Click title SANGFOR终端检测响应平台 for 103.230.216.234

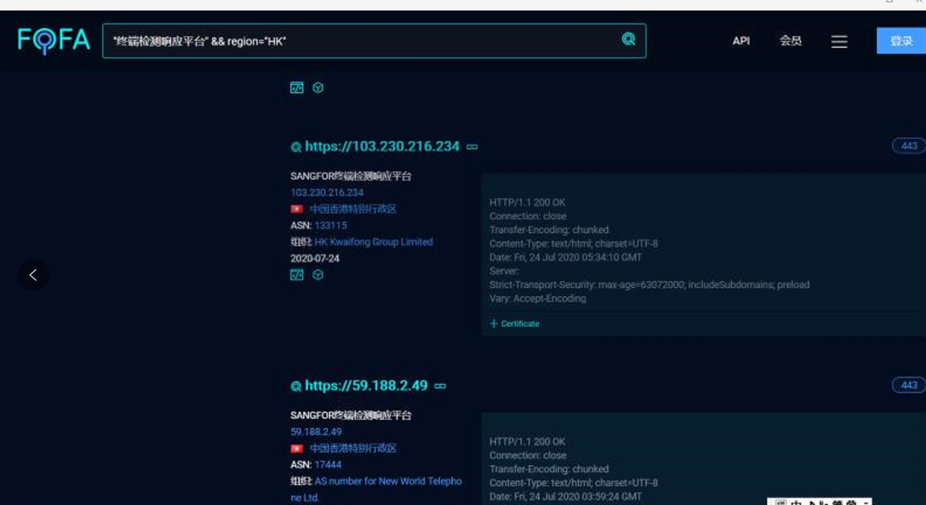351,176
